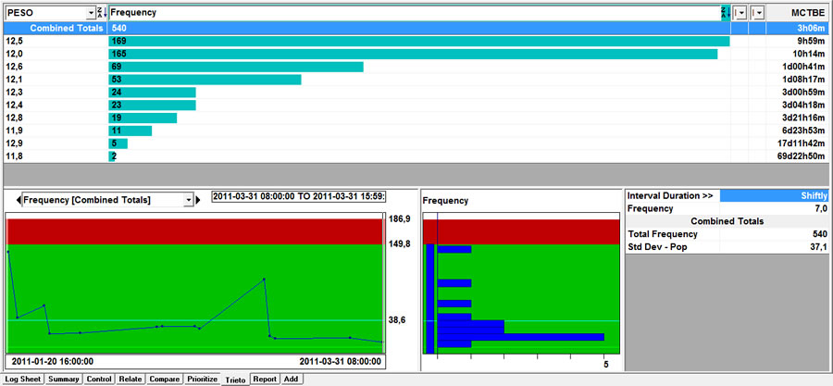Click the date range field
The width and height of the screenshot is (833, 386).
coord(299,196)
